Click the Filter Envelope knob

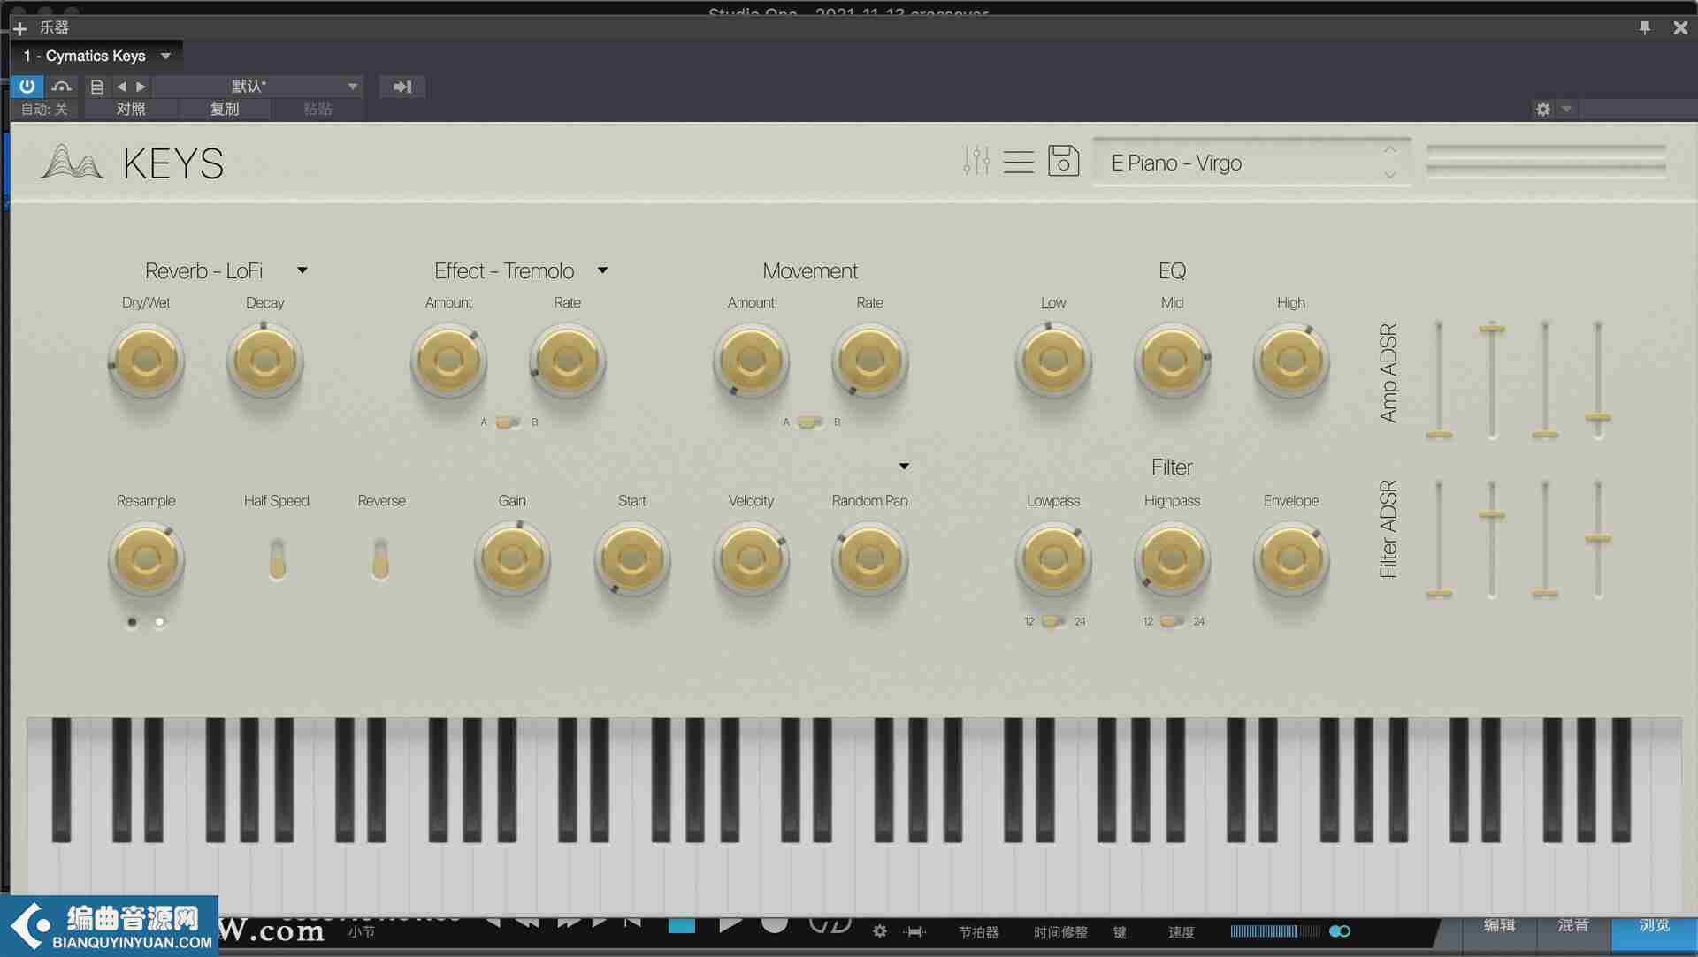1290,559
